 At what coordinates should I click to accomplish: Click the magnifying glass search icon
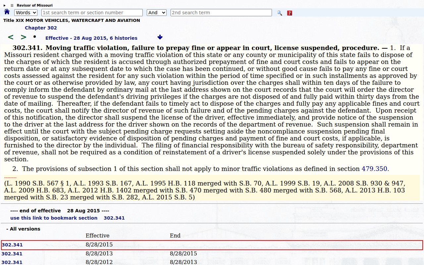280,13
